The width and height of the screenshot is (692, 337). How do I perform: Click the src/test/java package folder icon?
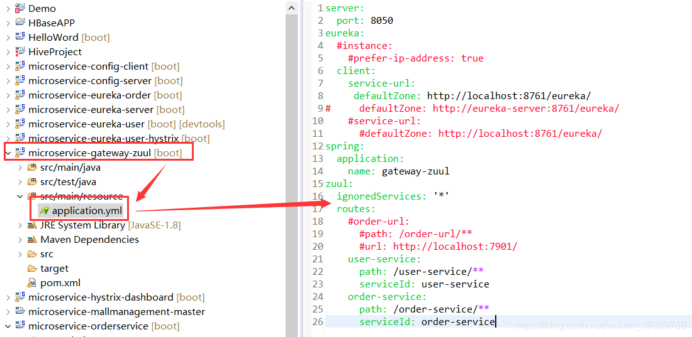(x=32, y=182)
